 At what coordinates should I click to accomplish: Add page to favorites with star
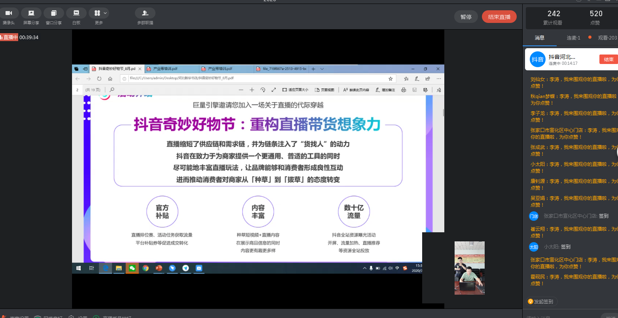(391, 79)
